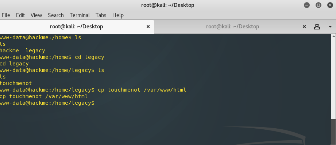The height and width of the screenshot is (145, 336).
Task: Open the Terminal menu
Action: pos(80,15)
